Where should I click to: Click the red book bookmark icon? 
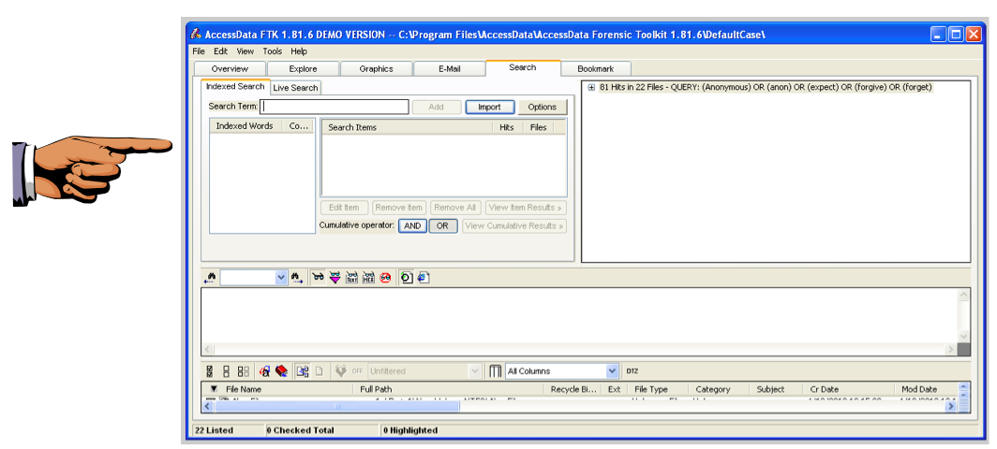point(282,371)
